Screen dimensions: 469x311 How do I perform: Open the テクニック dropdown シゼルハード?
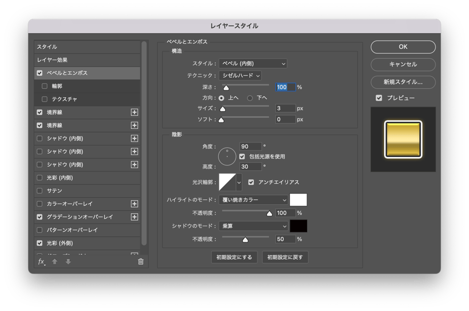[x=240, y=76]
